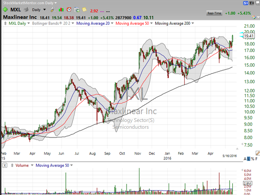This screenshot has width=260, height=195.
Task: Click the white arrow beside the palette icon
Action: point(258,17)
